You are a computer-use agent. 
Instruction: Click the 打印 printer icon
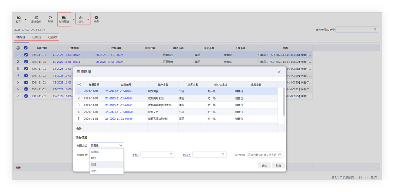(18, 17)
